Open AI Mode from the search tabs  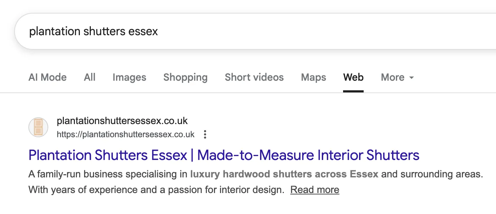[48, 77]
